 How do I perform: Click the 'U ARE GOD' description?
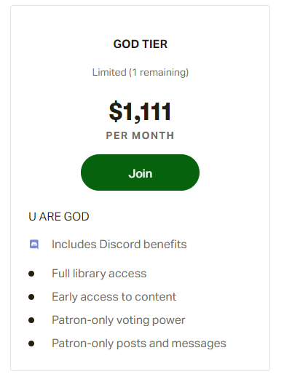click(x=59, y=217)
